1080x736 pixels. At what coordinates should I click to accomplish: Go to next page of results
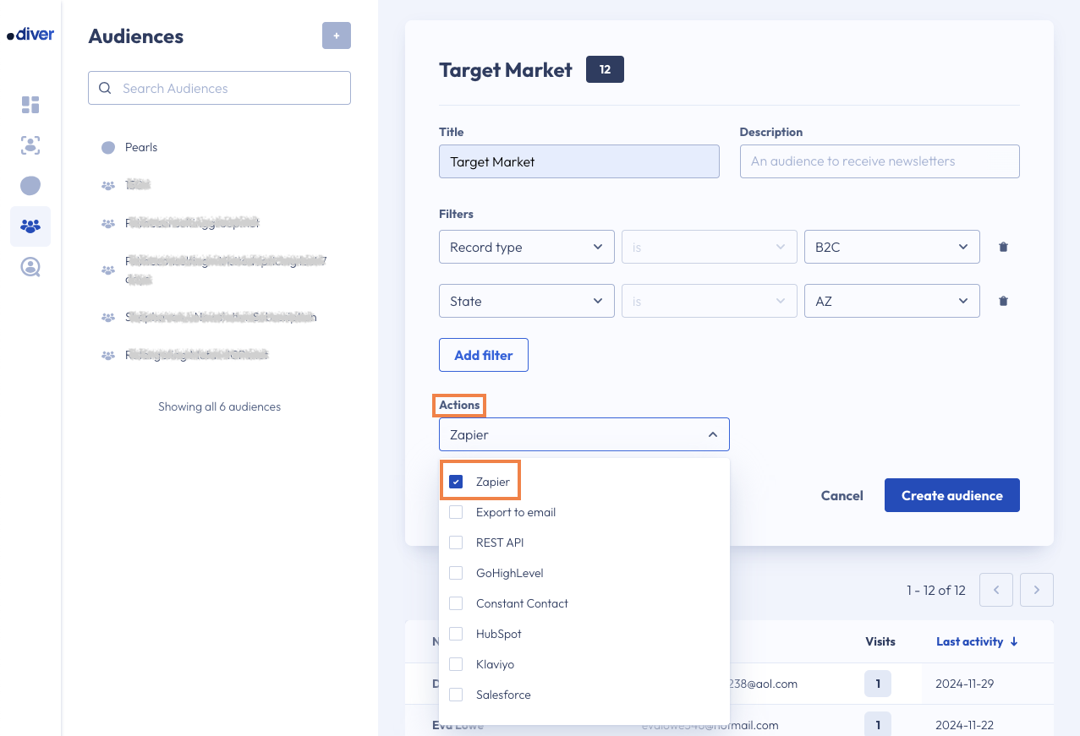click(x=1036, y=590)
